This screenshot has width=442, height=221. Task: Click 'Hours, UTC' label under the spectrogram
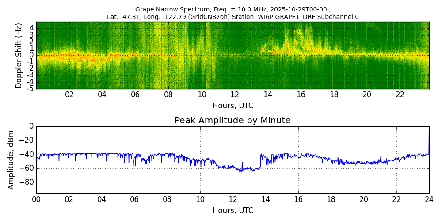point(232,106)
